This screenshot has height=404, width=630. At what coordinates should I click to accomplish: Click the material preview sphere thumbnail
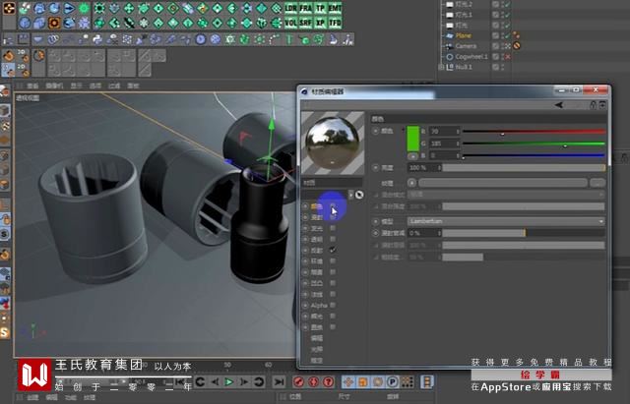point(332,142)
